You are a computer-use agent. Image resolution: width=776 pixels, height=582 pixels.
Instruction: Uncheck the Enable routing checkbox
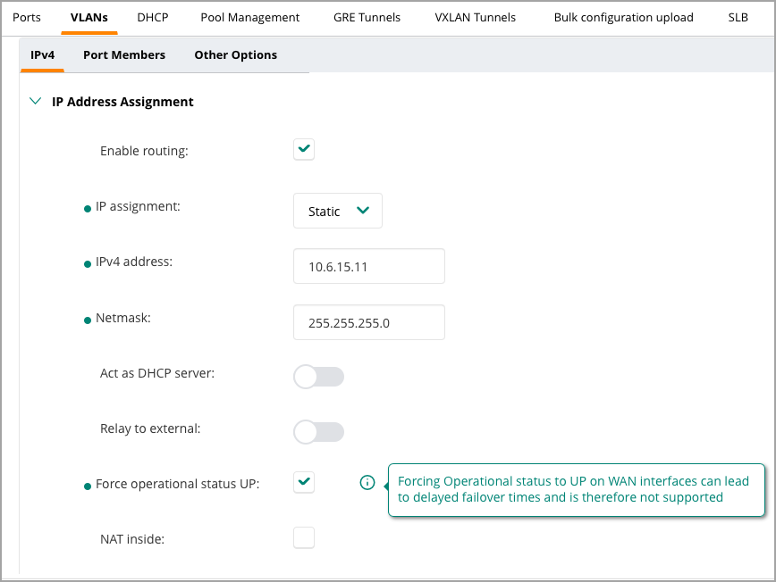pos(304,149)
